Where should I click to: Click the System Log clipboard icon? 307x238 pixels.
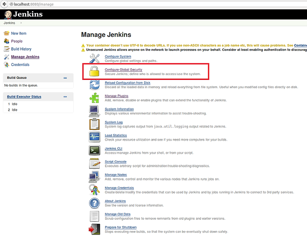[x=94, y=124]
